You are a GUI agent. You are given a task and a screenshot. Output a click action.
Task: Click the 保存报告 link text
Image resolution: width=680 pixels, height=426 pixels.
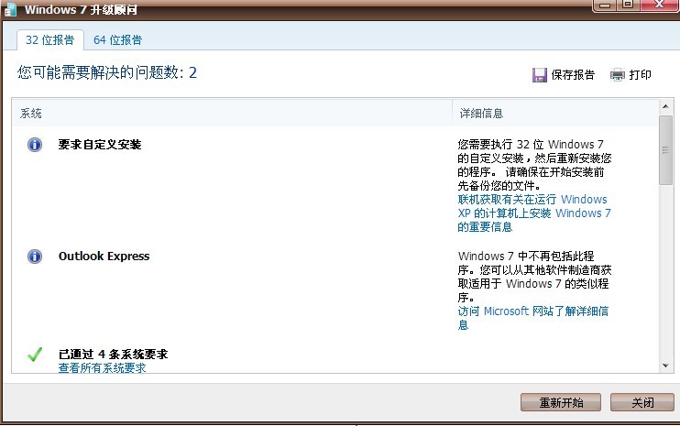pos(573,75)
